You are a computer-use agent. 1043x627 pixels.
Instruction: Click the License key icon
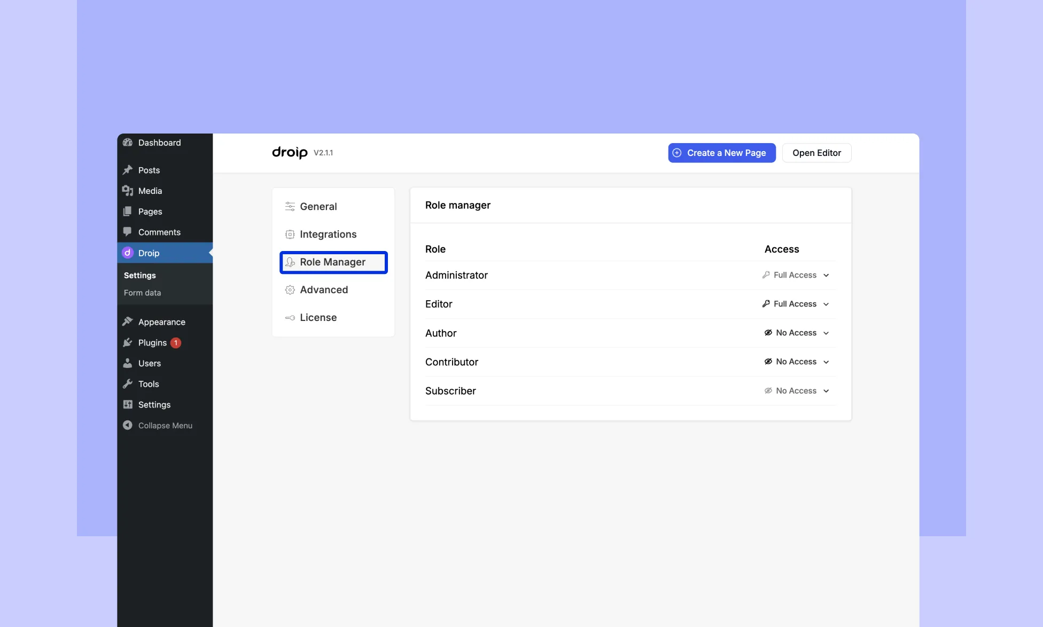tap(290, 317)
